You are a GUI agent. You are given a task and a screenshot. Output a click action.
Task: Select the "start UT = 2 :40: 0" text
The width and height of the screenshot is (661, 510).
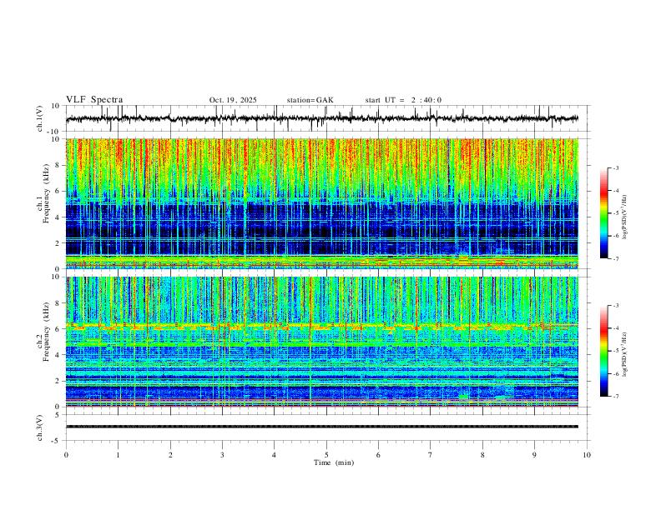[403, 100]
